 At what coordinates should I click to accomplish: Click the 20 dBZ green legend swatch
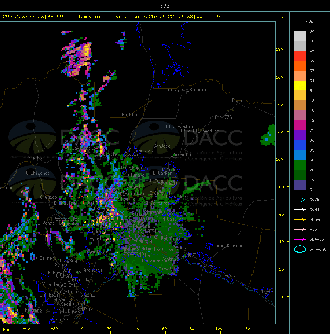pyautogui.click(x=300, y=175)
